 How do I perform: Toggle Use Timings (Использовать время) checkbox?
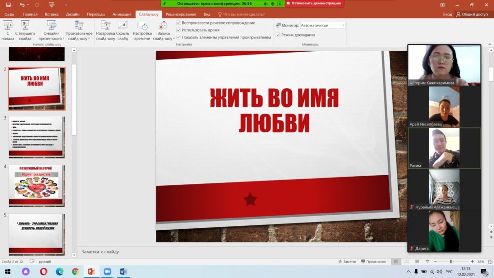pyautogui.click(x=178, y=30)
